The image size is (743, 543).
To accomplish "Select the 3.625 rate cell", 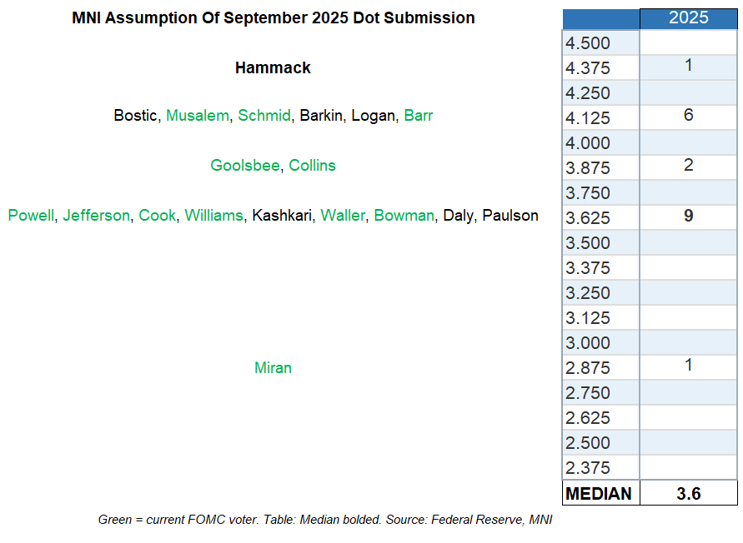I will [x=588, y=218].
